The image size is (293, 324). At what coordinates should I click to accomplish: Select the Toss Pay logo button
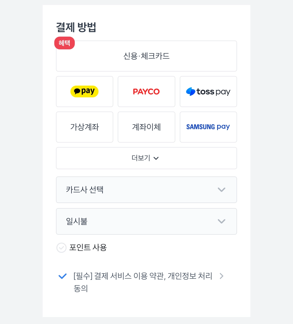tap(209, 92)
